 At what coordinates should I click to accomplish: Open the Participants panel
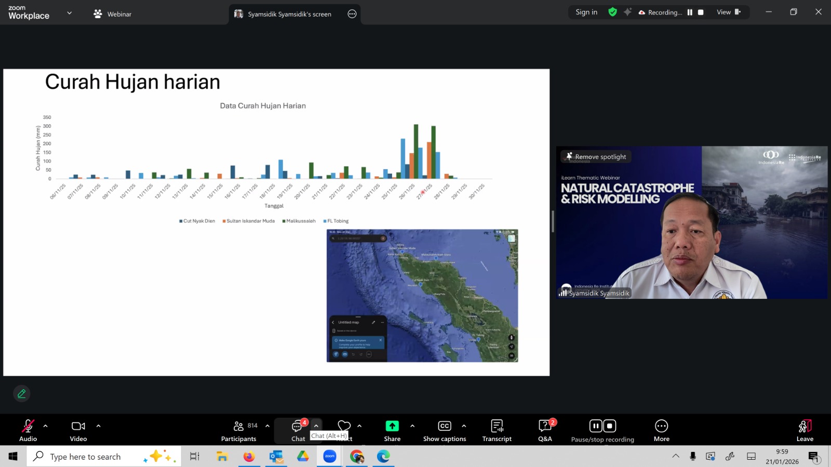[238, 427]
